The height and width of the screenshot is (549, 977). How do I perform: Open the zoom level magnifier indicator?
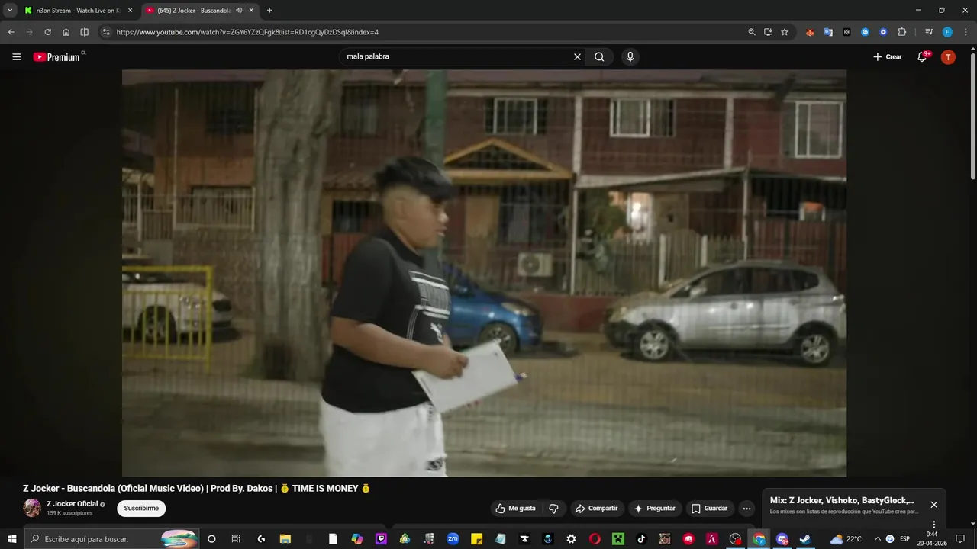pyautogui.click(x=752, y=32)
